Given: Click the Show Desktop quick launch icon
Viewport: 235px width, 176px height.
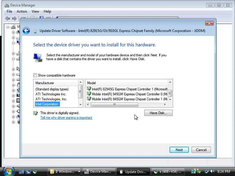Looking at the screenshot, I should point(21,172).
